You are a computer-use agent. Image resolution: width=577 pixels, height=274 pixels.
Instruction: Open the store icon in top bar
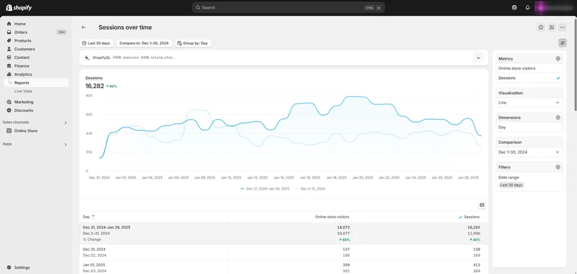point(514,8)
